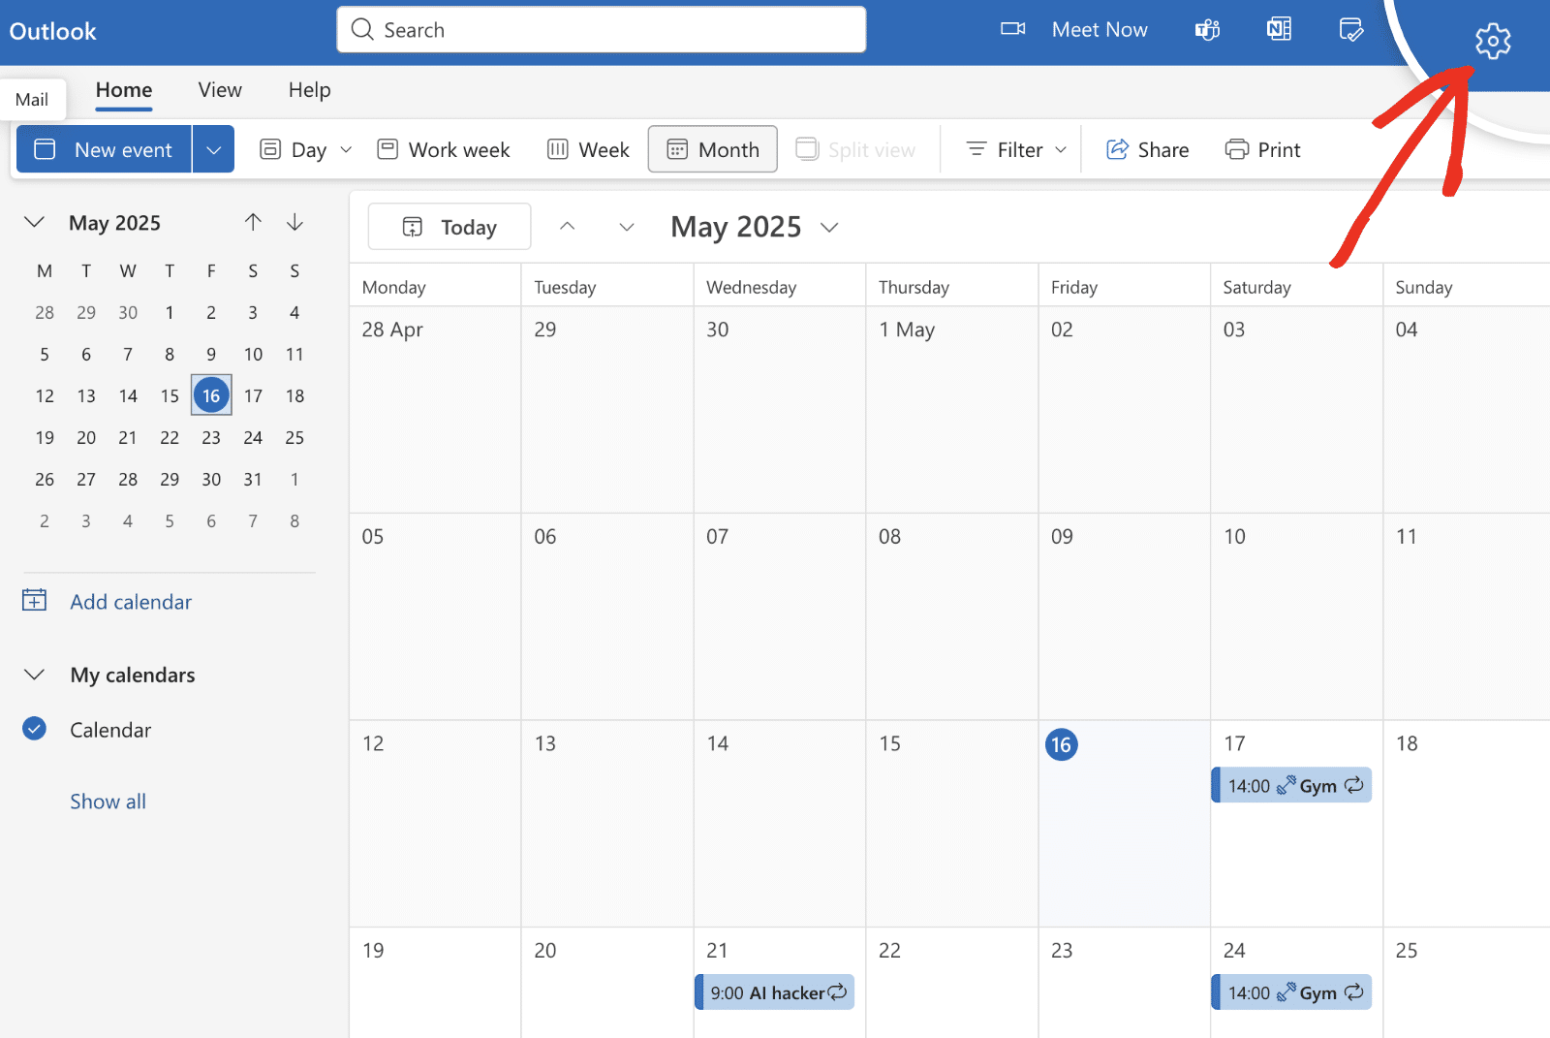
Task: Click the Share calendar icon
Action: click(x=1117, y=149)
